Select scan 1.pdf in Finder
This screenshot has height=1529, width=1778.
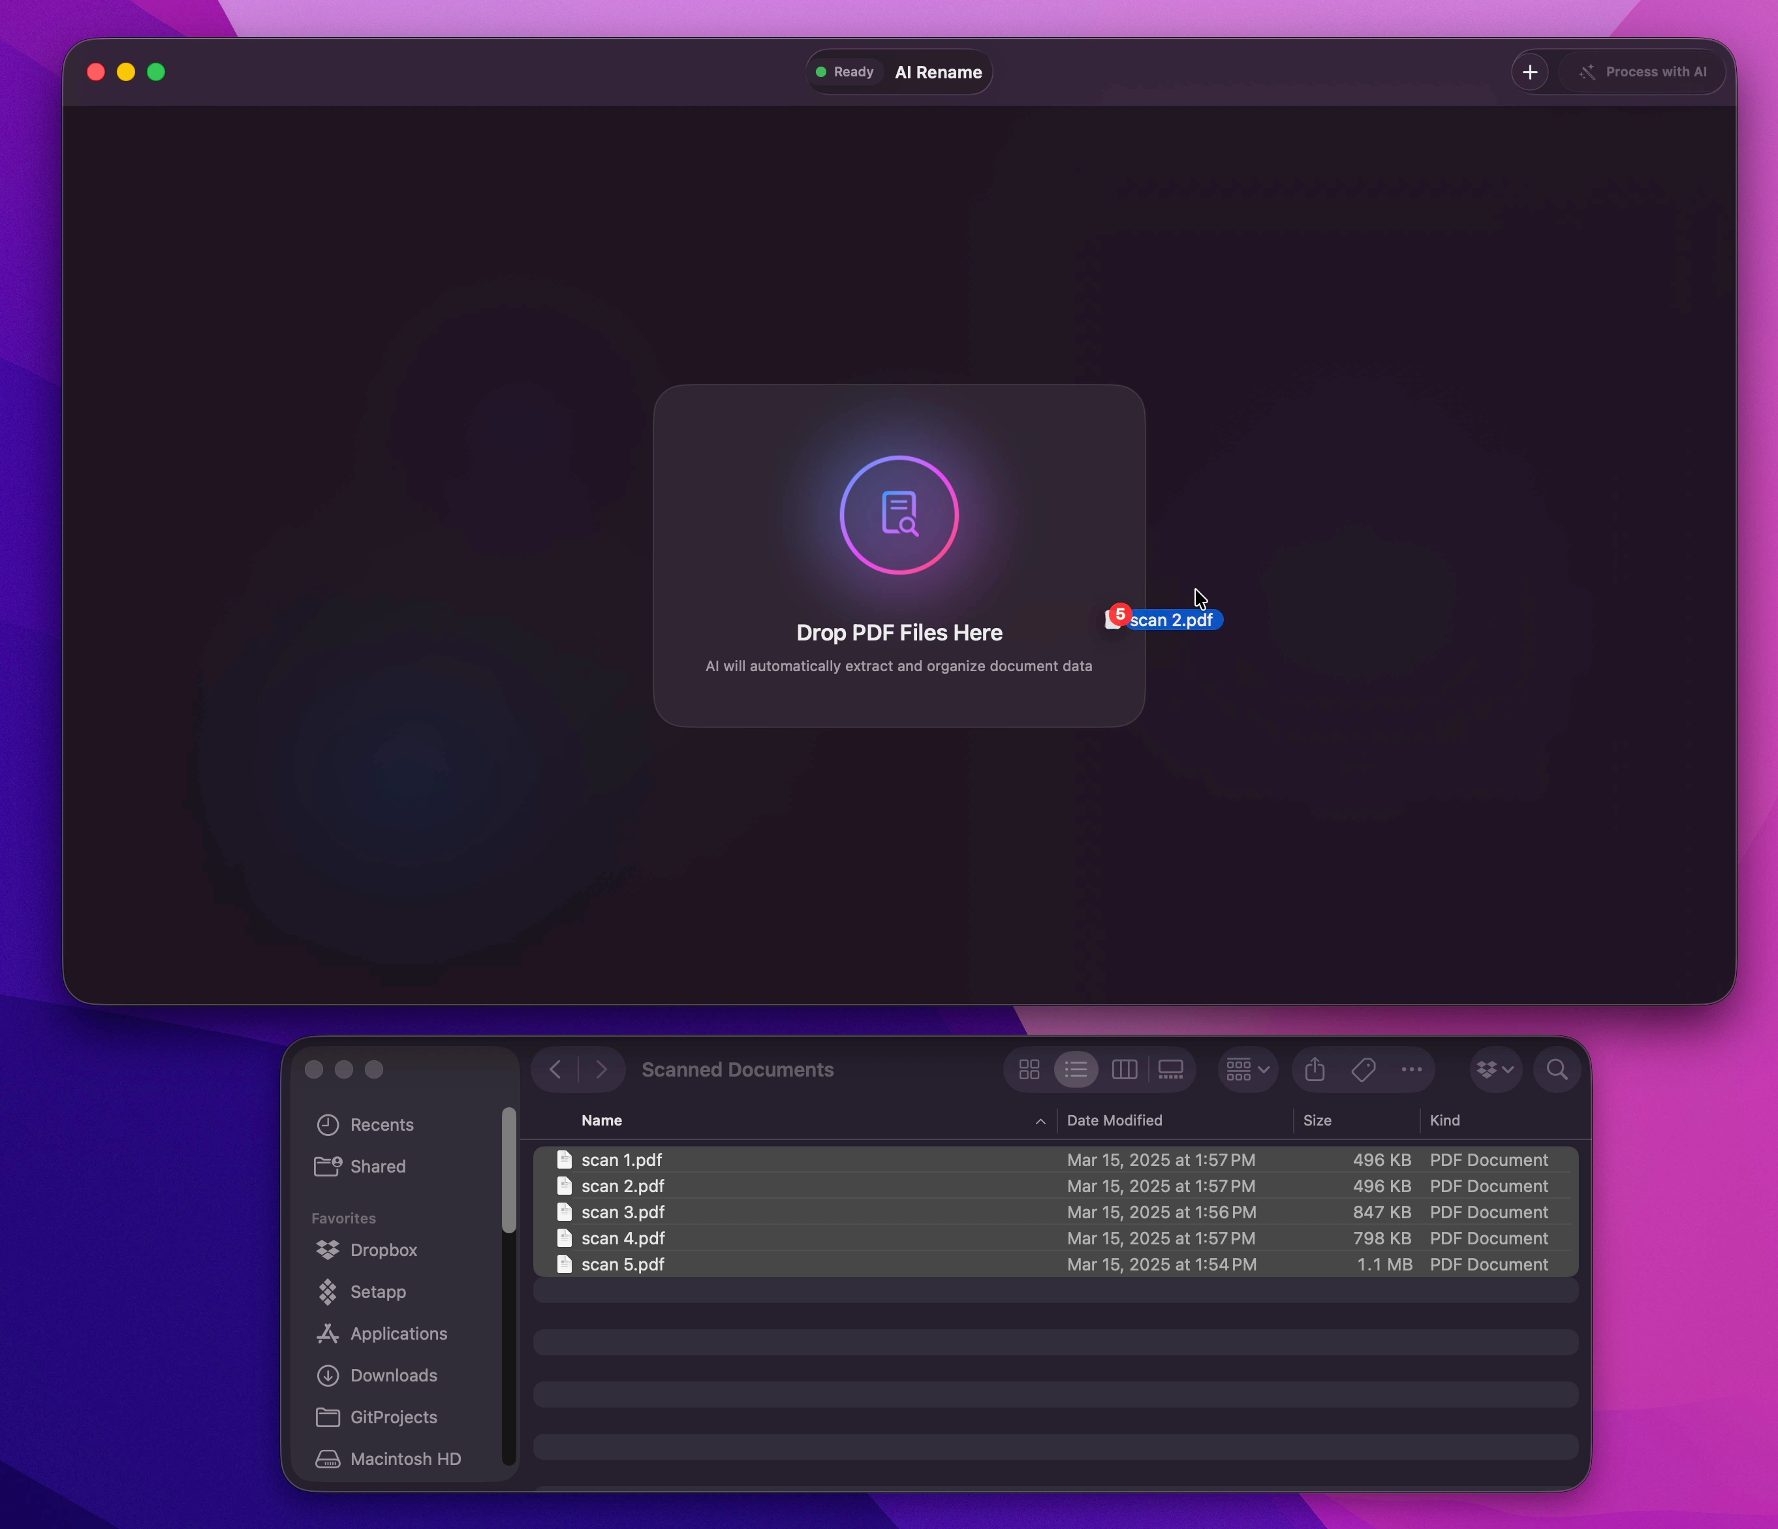[1055, 1160]
